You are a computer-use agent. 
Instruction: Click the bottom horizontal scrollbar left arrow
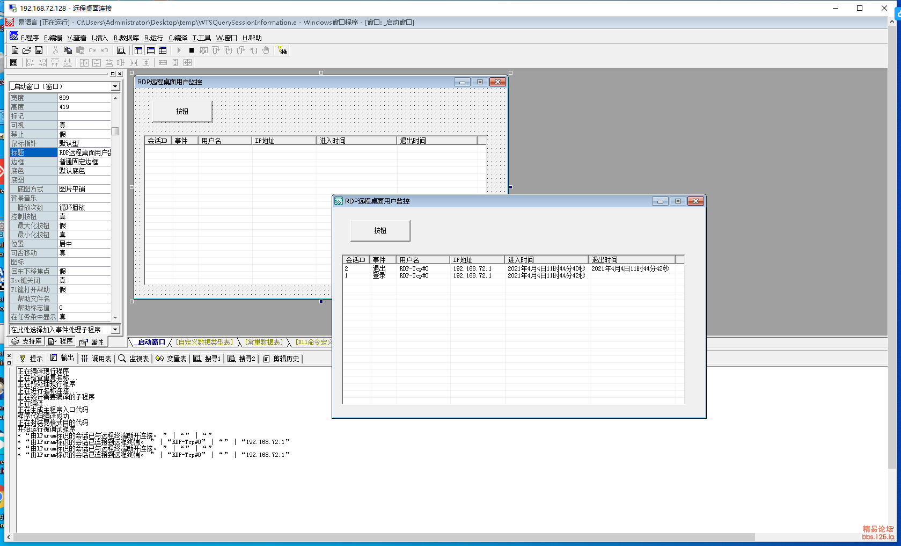[x=9, y=537]
